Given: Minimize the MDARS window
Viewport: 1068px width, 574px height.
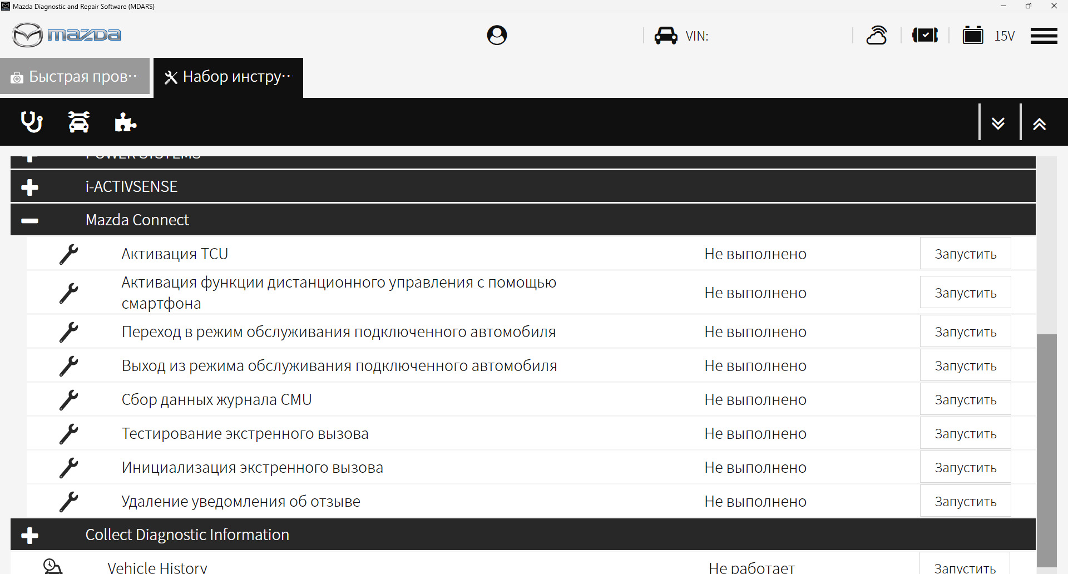Looking at the screenshot, I should click(x=1003, y=6).
